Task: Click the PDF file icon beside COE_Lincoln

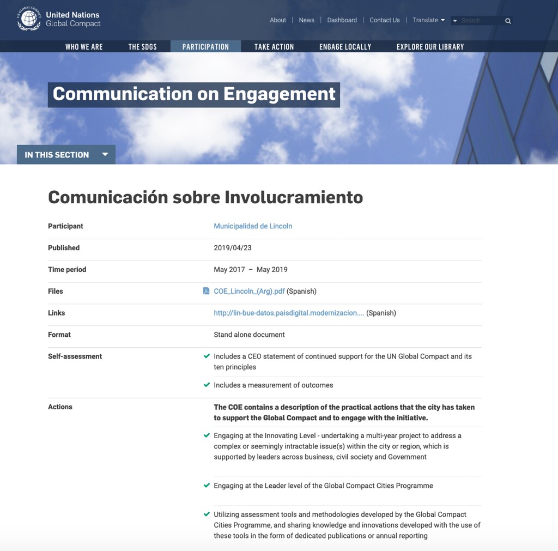Action: click(206, 291)
